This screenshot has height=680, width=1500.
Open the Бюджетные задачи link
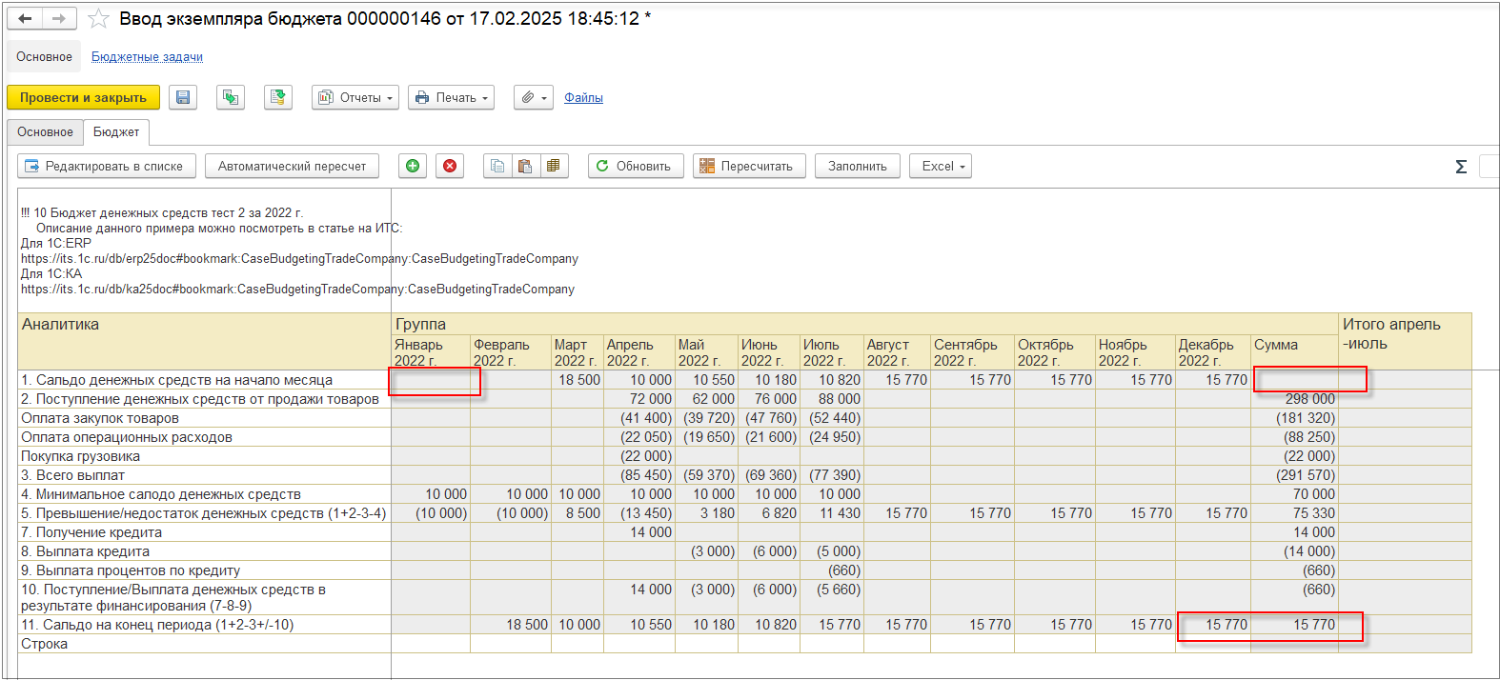147,57
